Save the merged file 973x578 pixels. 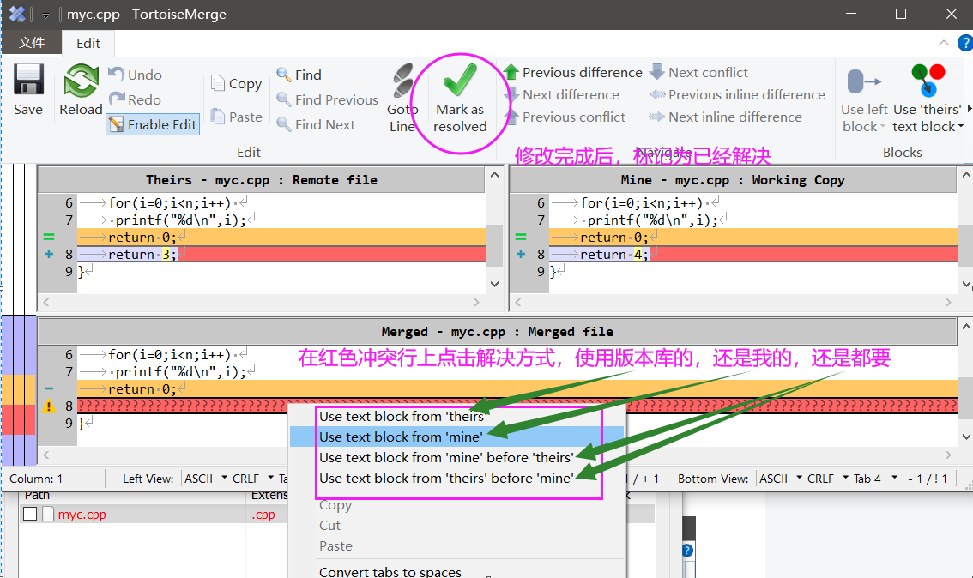[x=28, y=90]
